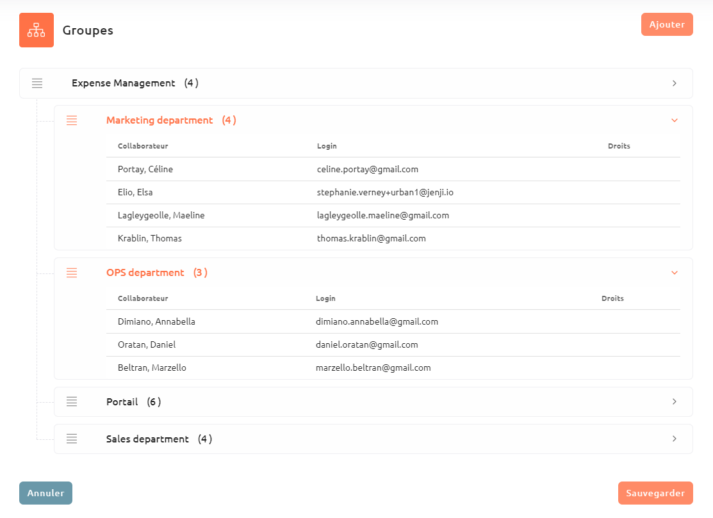Collapse the OPS department chevron
The image size is (713, 518).
coord(675,273)
